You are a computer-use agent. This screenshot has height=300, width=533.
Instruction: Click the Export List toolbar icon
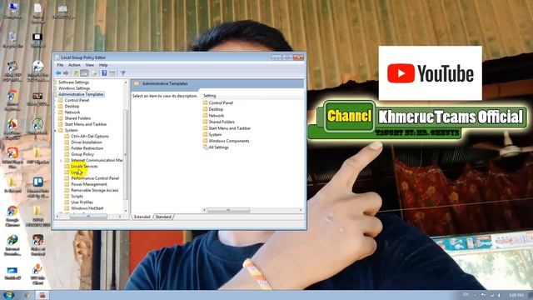pyautogui.click(x=94, y=73)
